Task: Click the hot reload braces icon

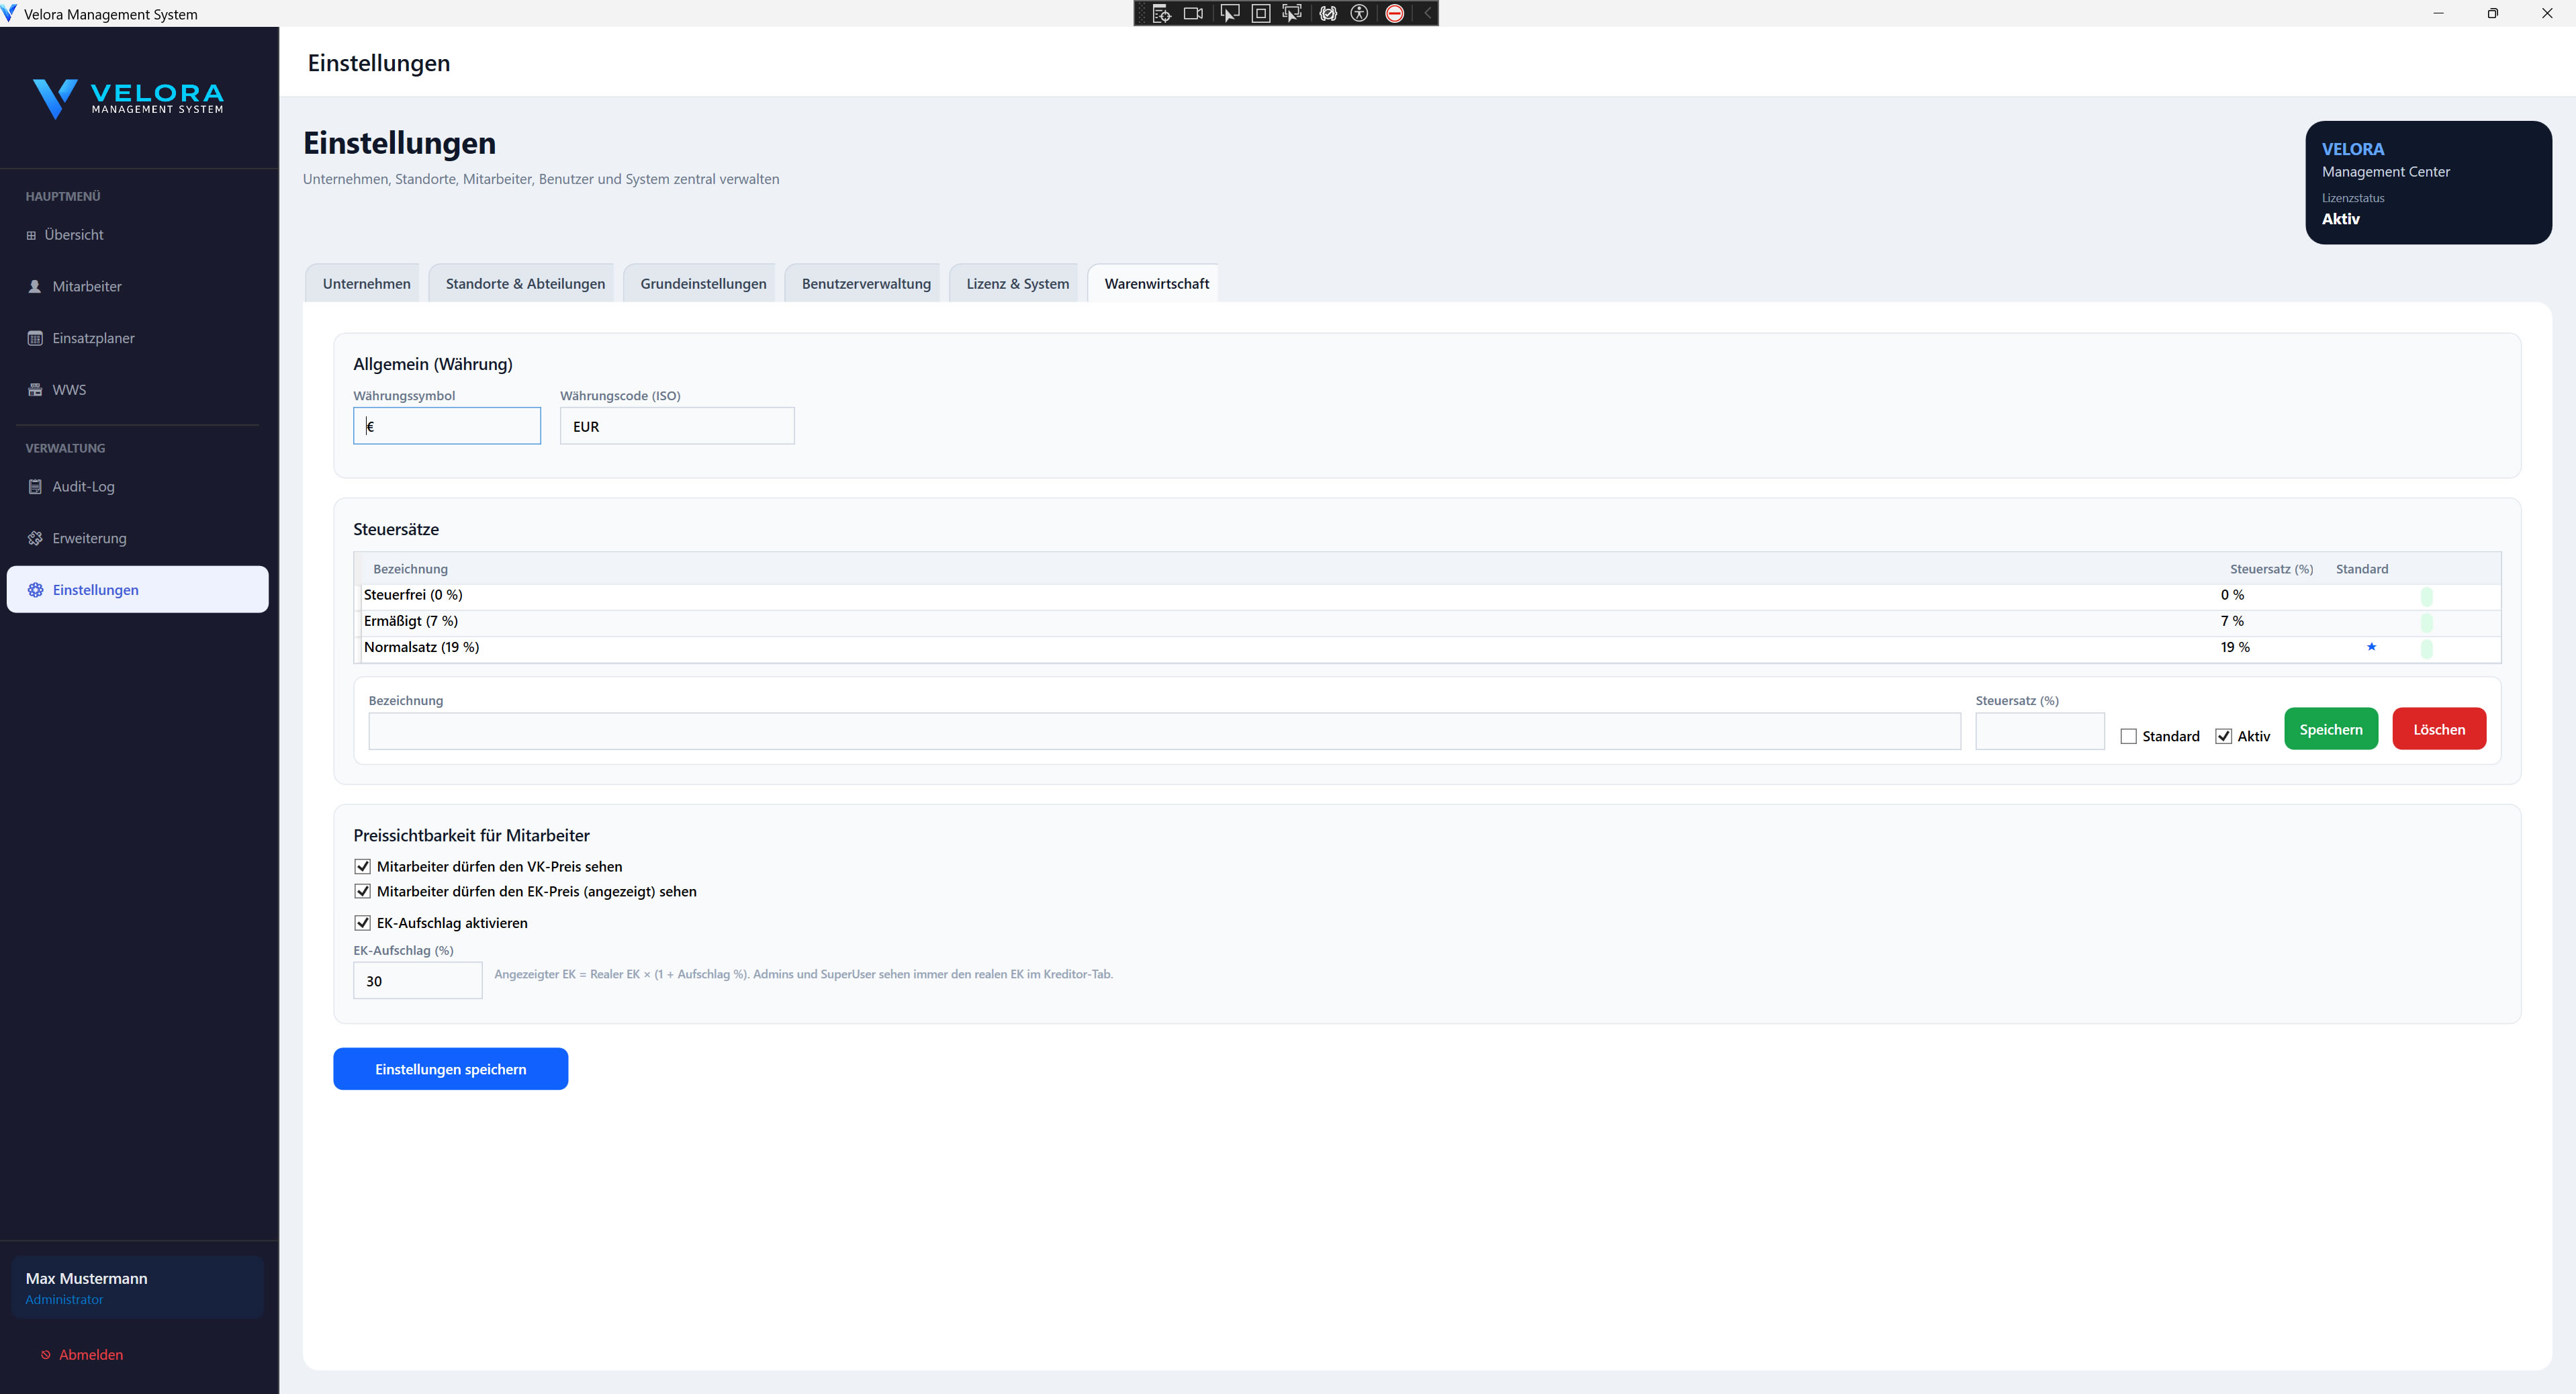Action: (1327, 13)
